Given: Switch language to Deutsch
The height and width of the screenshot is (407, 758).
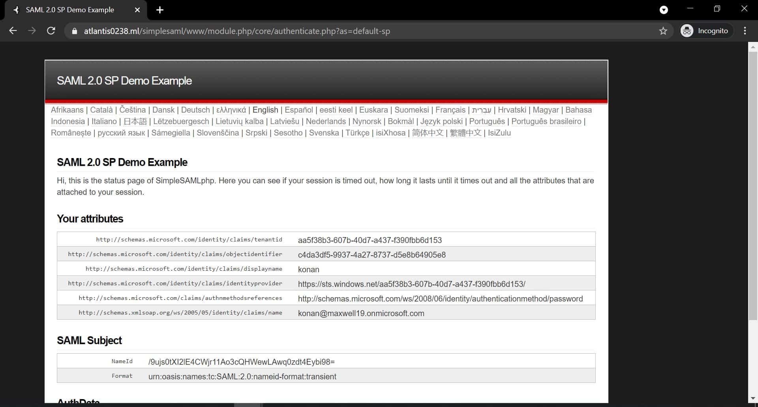Looking at the screenshot, I should [195, 110].
